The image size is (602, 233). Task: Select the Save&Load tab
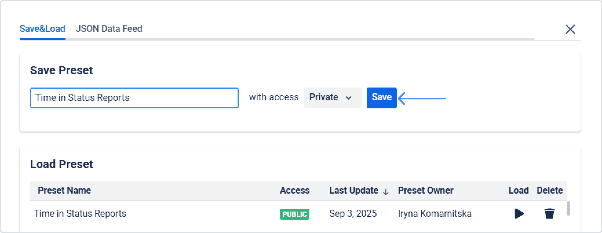(42, 29)
